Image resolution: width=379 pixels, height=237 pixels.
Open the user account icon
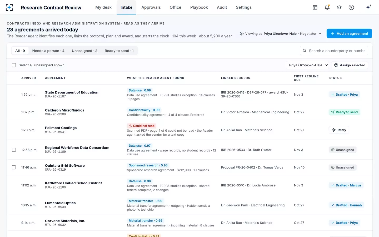pyautogui.click(x=351, y=7)
